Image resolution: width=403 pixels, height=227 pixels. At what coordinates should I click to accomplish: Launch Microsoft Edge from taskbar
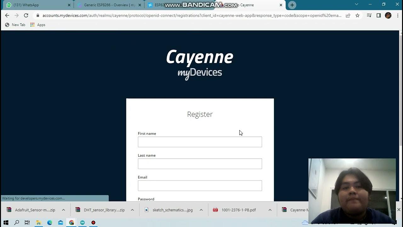[x=49, y=223]
